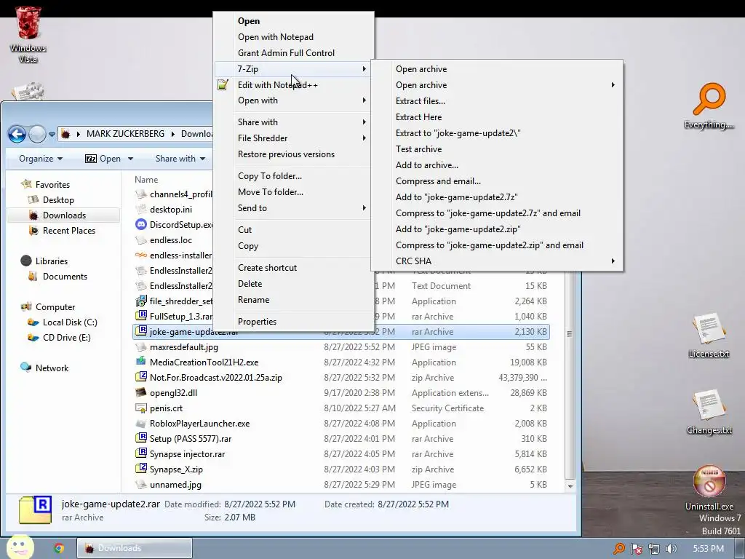Open the recent locations dropdown arrow
This screenshot has height=559, width=745.
coord(52,135)
